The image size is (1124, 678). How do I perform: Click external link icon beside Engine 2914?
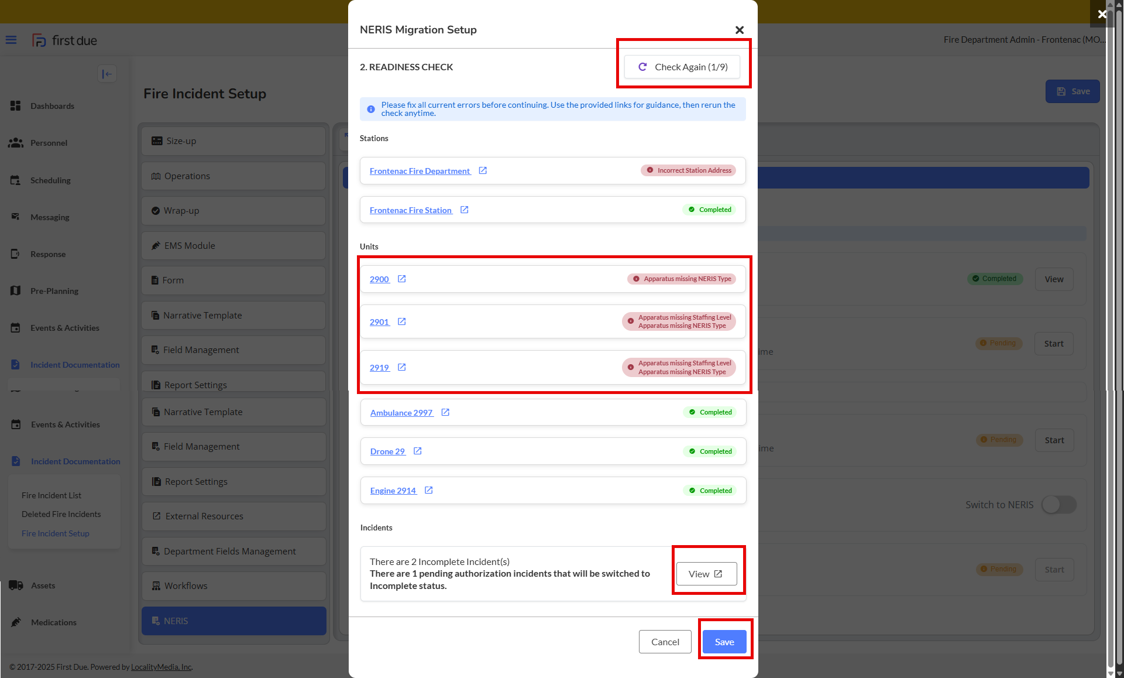click(429, 491)
